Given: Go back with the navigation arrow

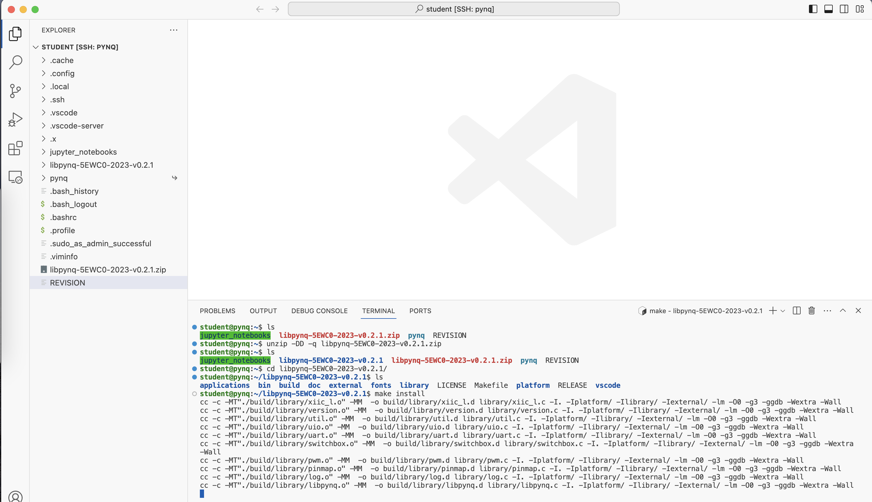Looking at the screenshot, I should click(260, 9).
